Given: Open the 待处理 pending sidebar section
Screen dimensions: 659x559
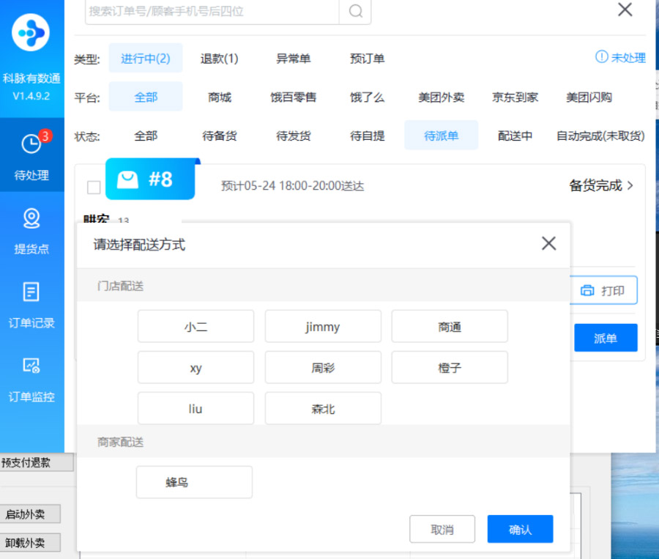Looking at the screenshot, I should (32, 155).
